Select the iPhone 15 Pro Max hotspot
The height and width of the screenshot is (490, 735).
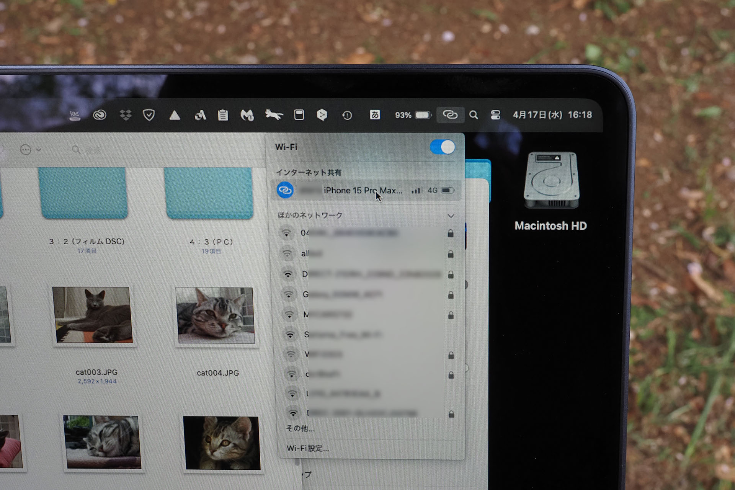(366, 190)
